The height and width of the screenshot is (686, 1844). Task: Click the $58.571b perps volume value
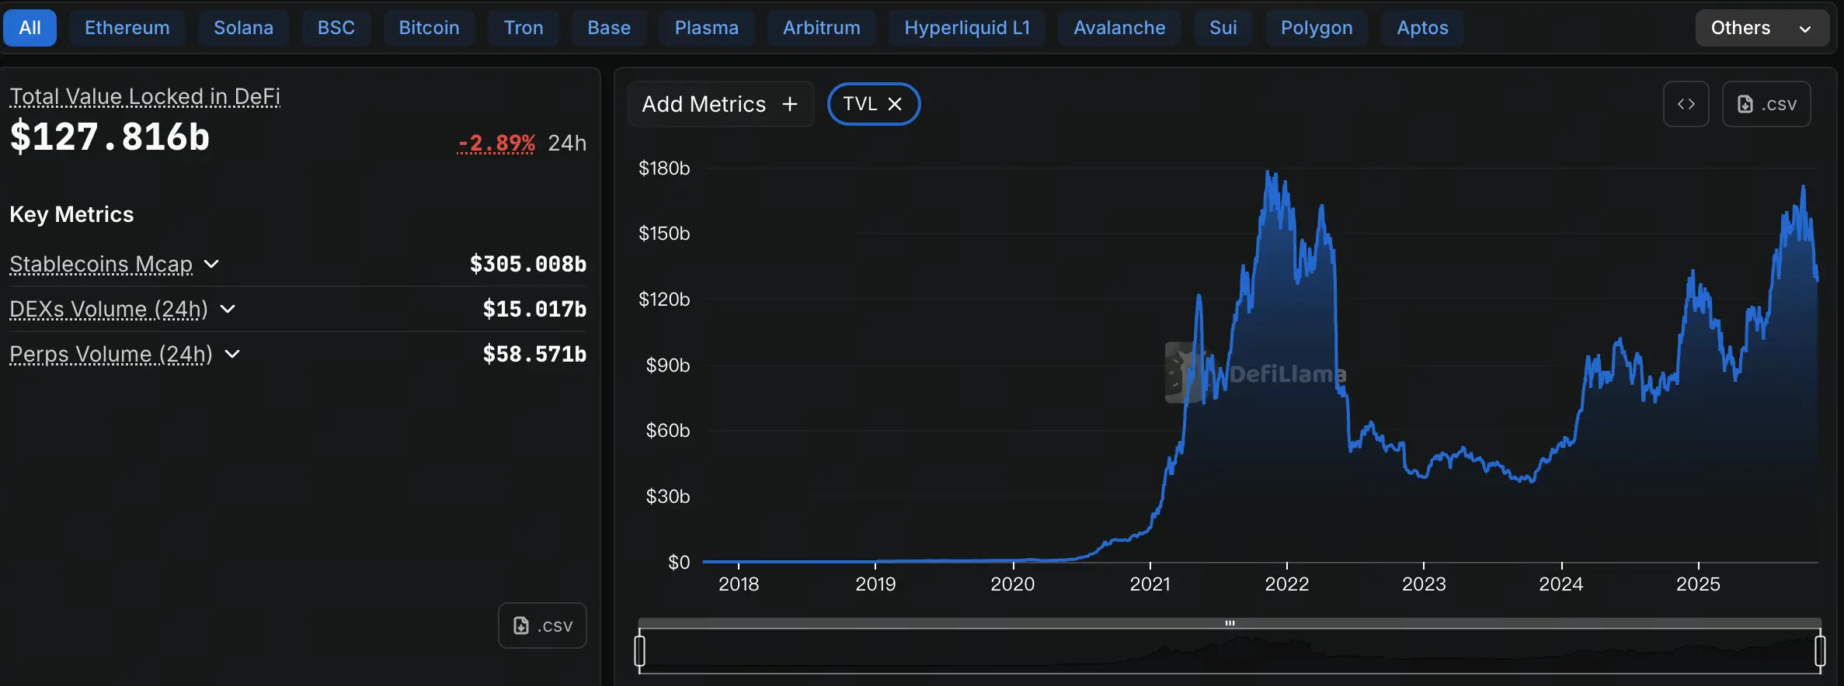[x=534, y=355]
